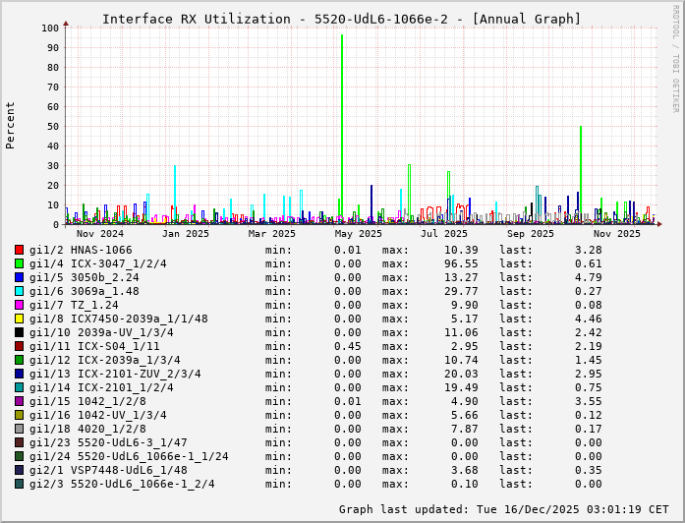Viewport: 685px width, 523px height.
Task: Click the Sep 2025 x-axis label
Action: 531,234
